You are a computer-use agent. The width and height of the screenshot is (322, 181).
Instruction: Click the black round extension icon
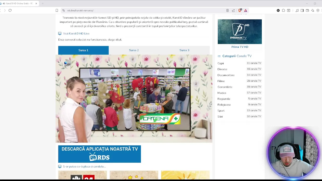pos(278,11)
